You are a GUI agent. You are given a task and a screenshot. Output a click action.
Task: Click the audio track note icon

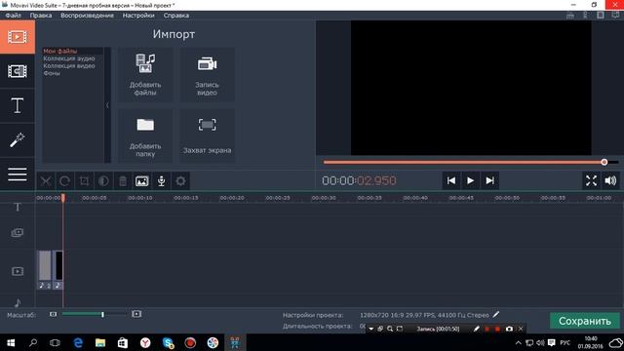pos(18,303)
